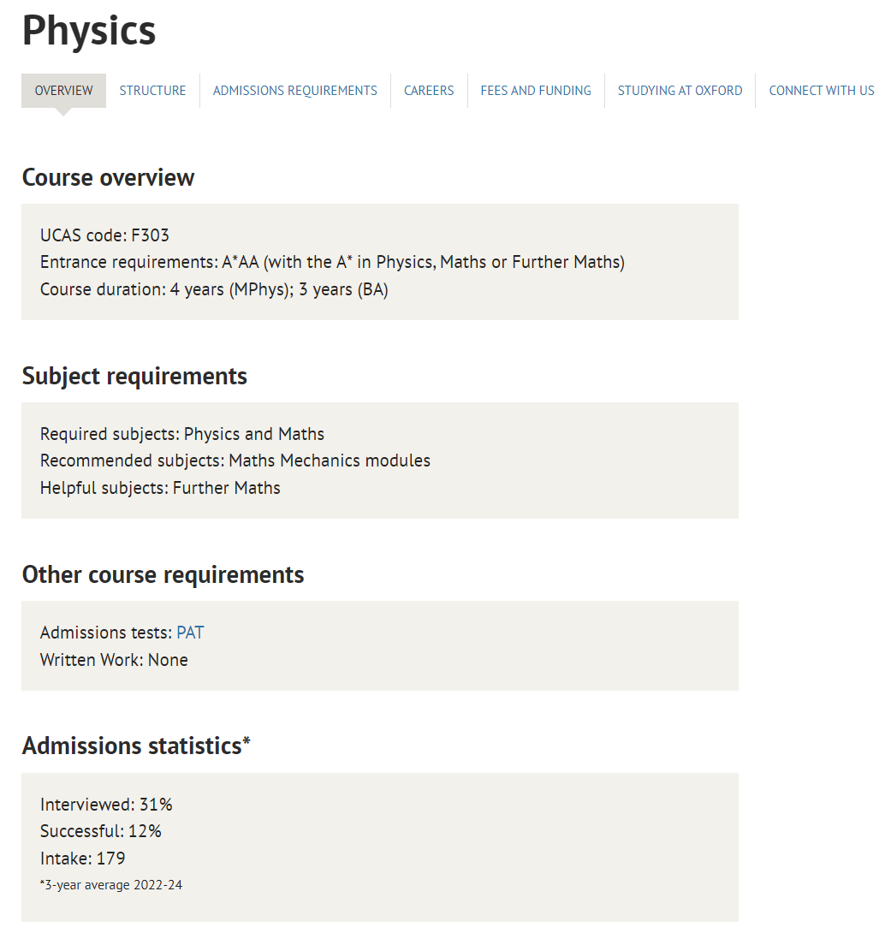Switch to Studying at Oxford tab
The image size is (885, 933).
680,91
